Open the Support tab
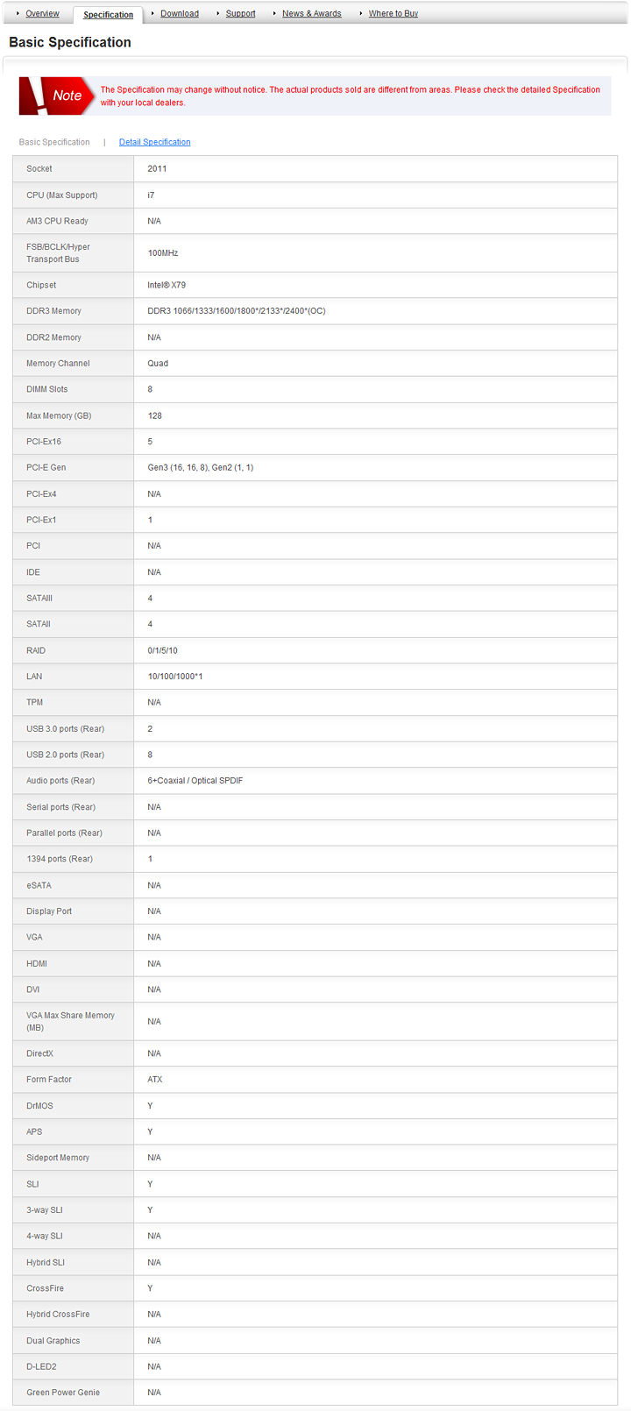Image resolution: width=631 pixels, height=1411 pixels. (x=241, y=13)
